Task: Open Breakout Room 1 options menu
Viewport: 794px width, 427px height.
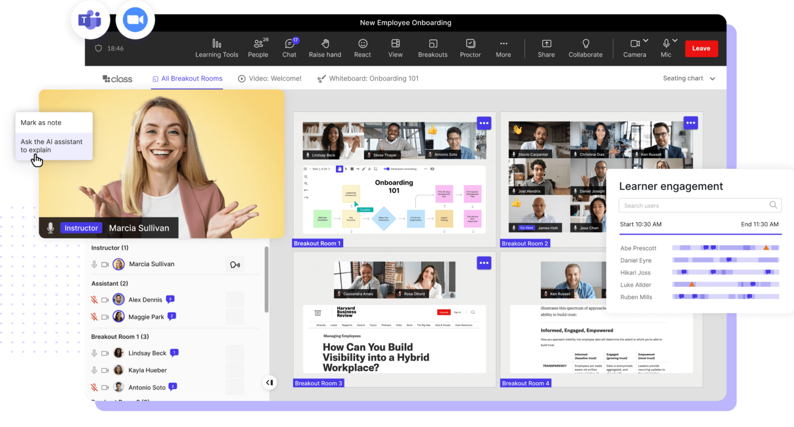Action: click(484, 123)
